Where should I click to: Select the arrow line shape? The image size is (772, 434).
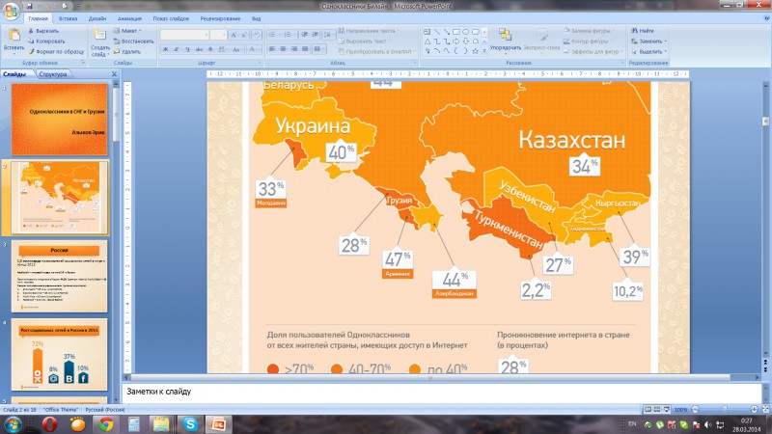click(x=447, y=32)
